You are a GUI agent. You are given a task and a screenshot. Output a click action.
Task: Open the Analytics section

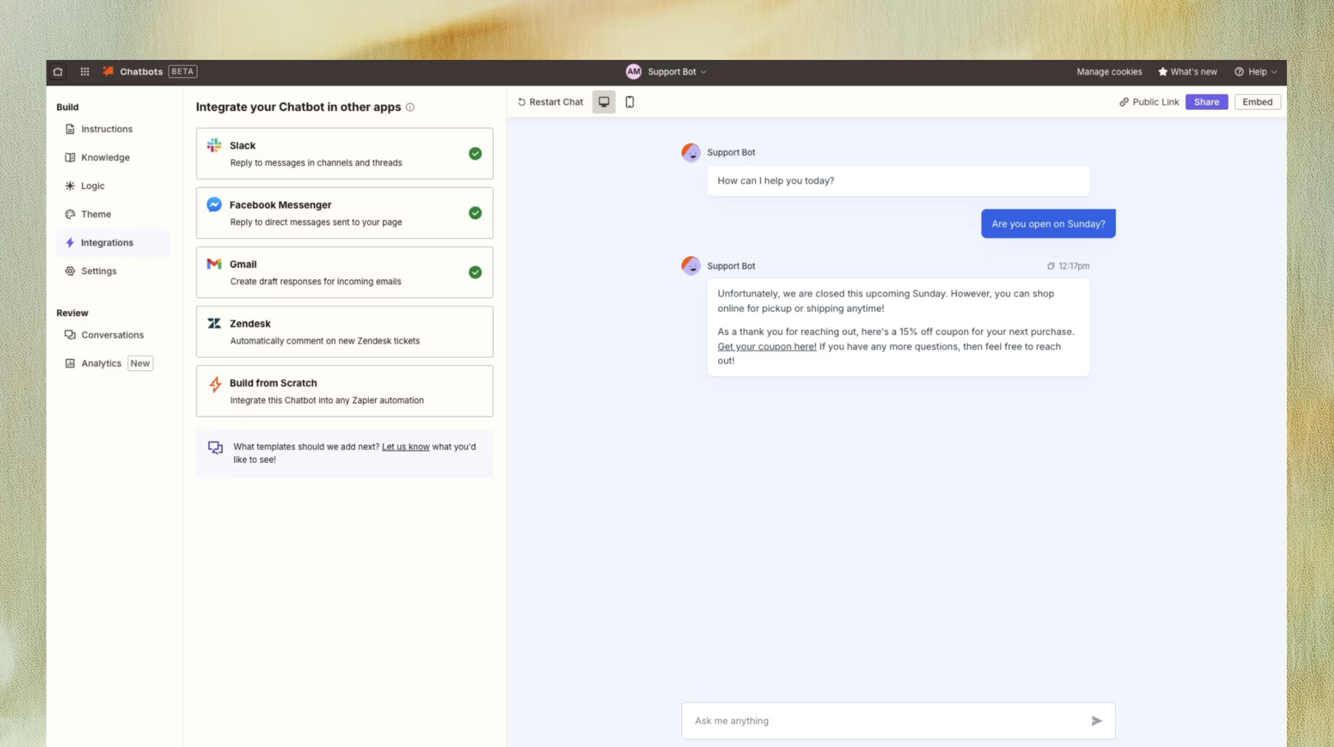(x=101, y=363)
